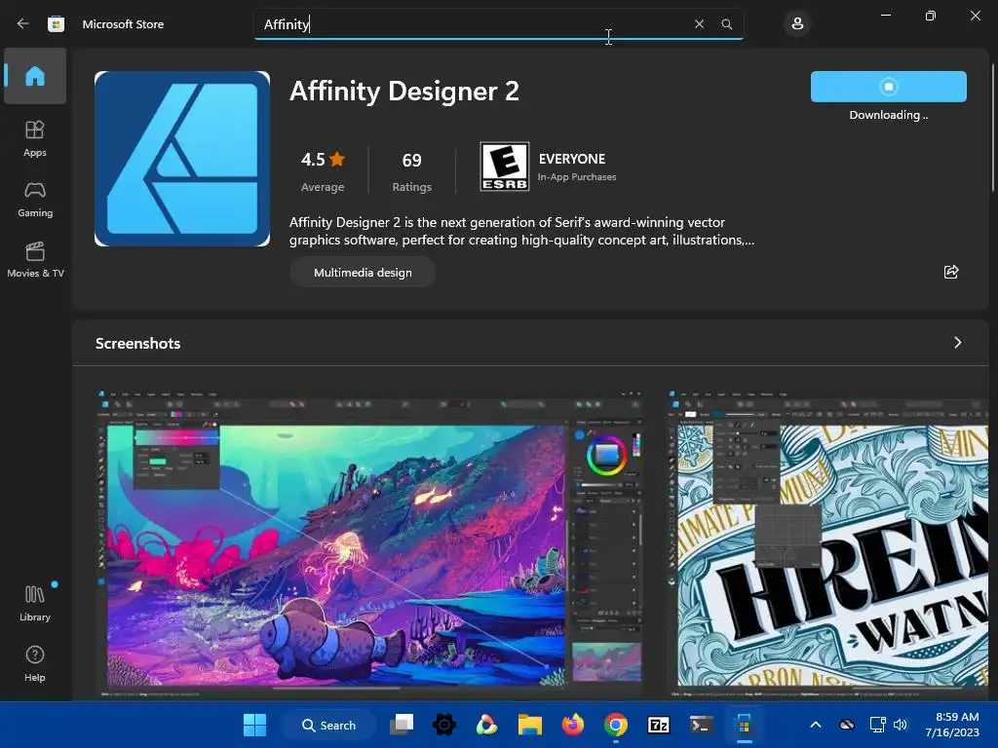Open the Library in sidebar

coord(35,604)
